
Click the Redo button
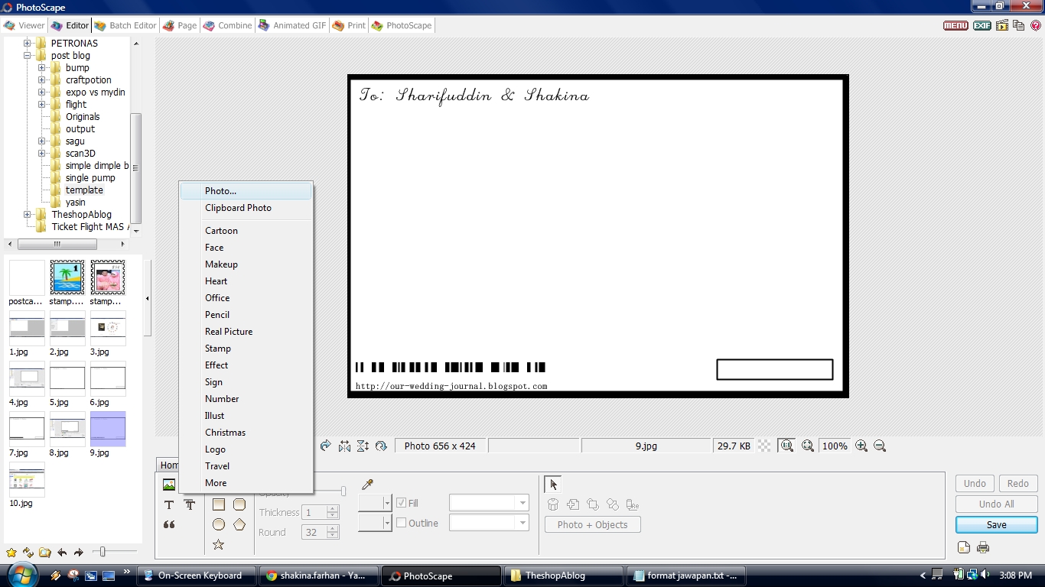pos(1017,483)
